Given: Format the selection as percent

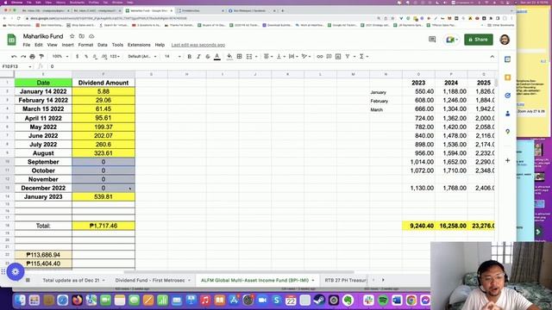Looking at the screenshot, I should point(86,57).
